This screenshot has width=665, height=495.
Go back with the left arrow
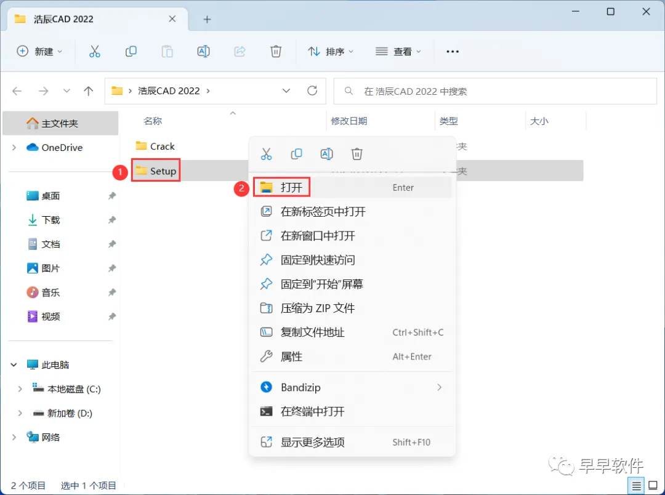(x=17, y=91)
